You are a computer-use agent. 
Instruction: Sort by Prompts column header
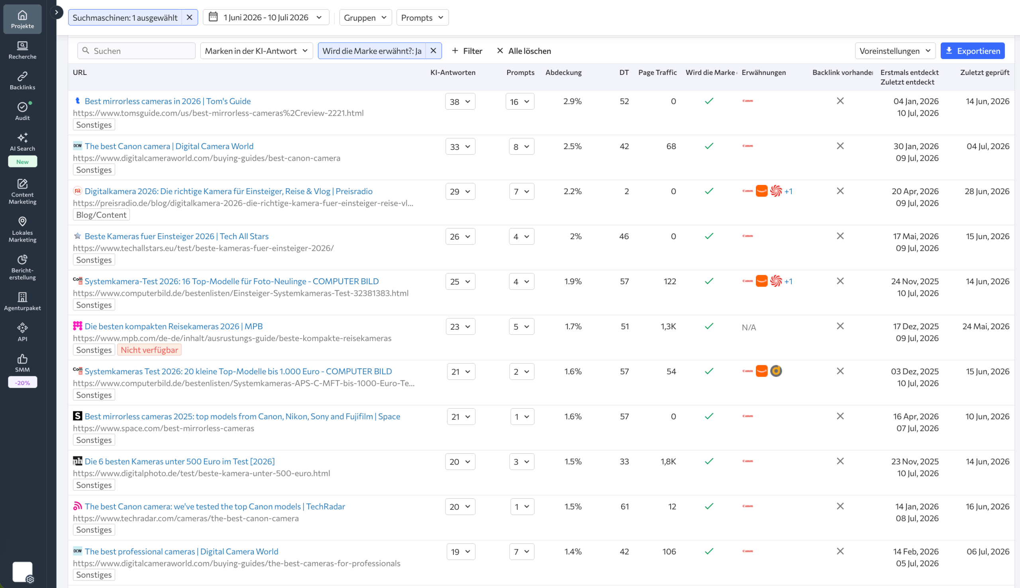[520, 72]
